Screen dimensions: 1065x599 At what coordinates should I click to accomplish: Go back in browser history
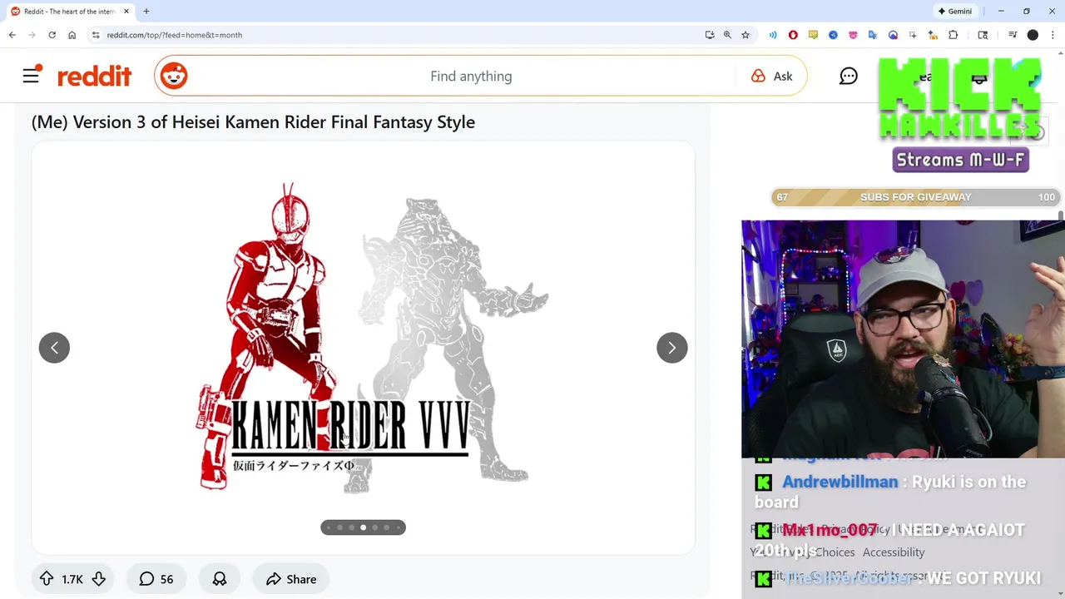click(12, 35)
